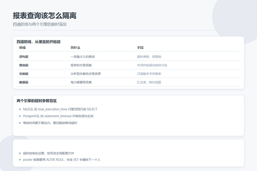Select the column header 手段
Image resolution: width=257 pixels, height=171 pixels.
click(x=140, y=48)
